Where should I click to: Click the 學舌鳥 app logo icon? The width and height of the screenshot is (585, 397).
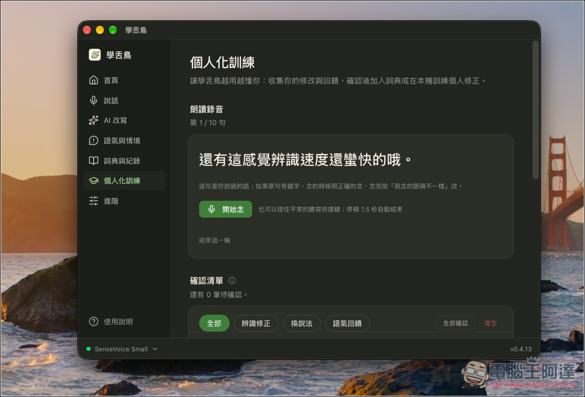click(x=94, y=55)
